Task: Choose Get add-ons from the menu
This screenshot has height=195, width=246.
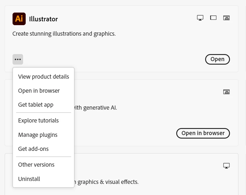Action: point(43,149)
